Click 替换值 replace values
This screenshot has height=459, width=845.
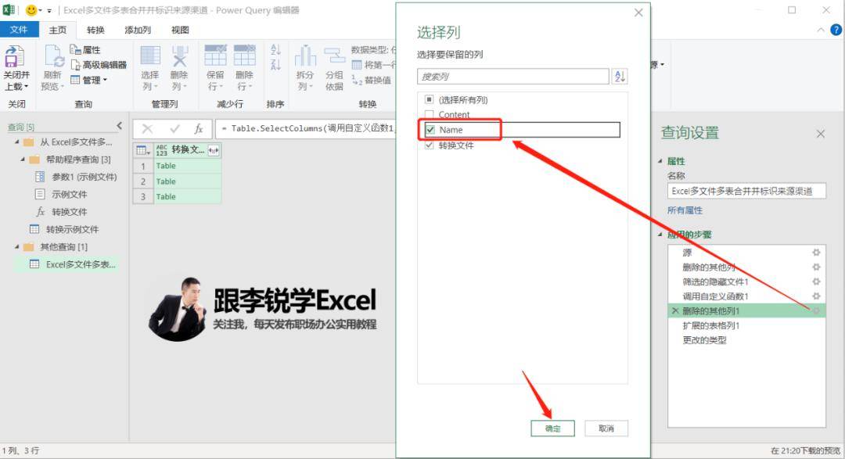[372, 81]
